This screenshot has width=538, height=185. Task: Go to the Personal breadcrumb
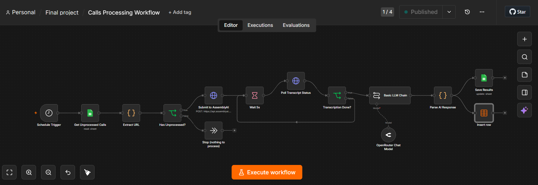(21, 12)
